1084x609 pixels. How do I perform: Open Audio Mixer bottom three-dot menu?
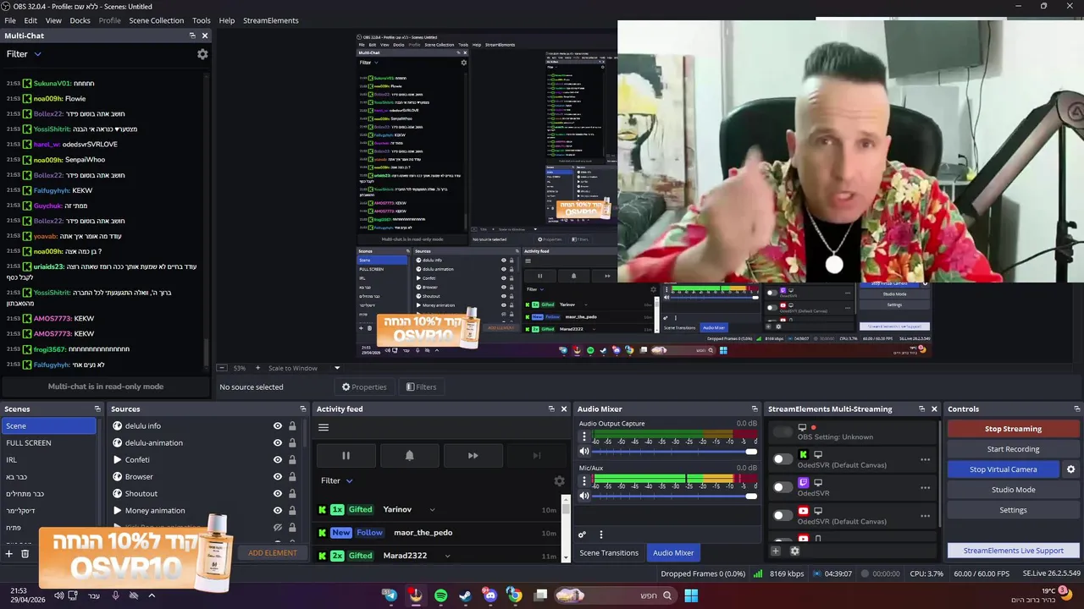601,535
